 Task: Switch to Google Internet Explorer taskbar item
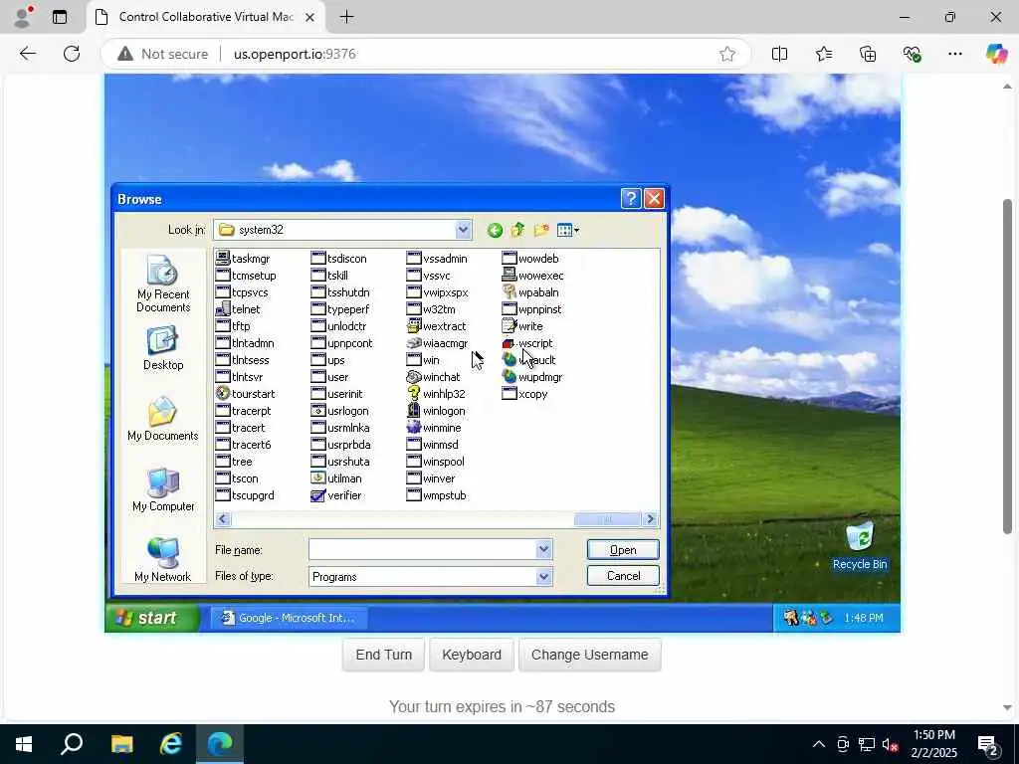290,618
